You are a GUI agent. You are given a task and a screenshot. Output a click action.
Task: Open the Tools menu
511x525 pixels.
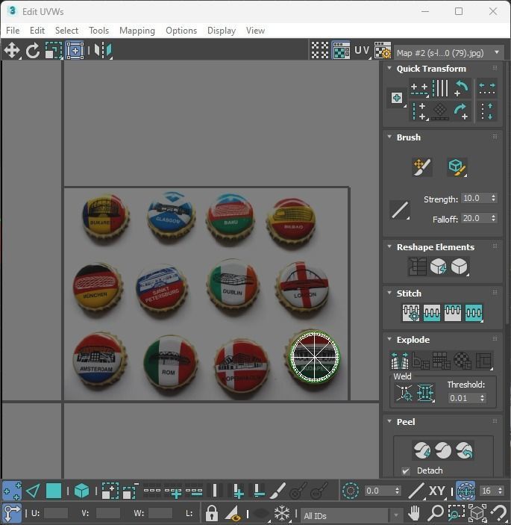99,31
